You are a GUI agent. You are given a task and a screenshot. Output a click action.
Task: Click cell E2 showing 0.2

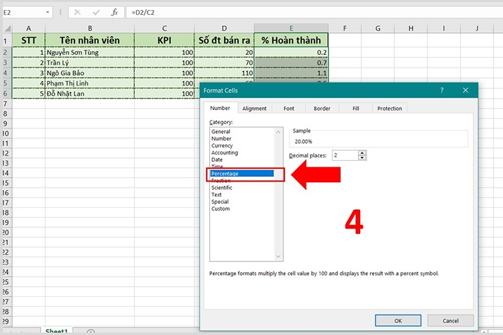point(291,52)
